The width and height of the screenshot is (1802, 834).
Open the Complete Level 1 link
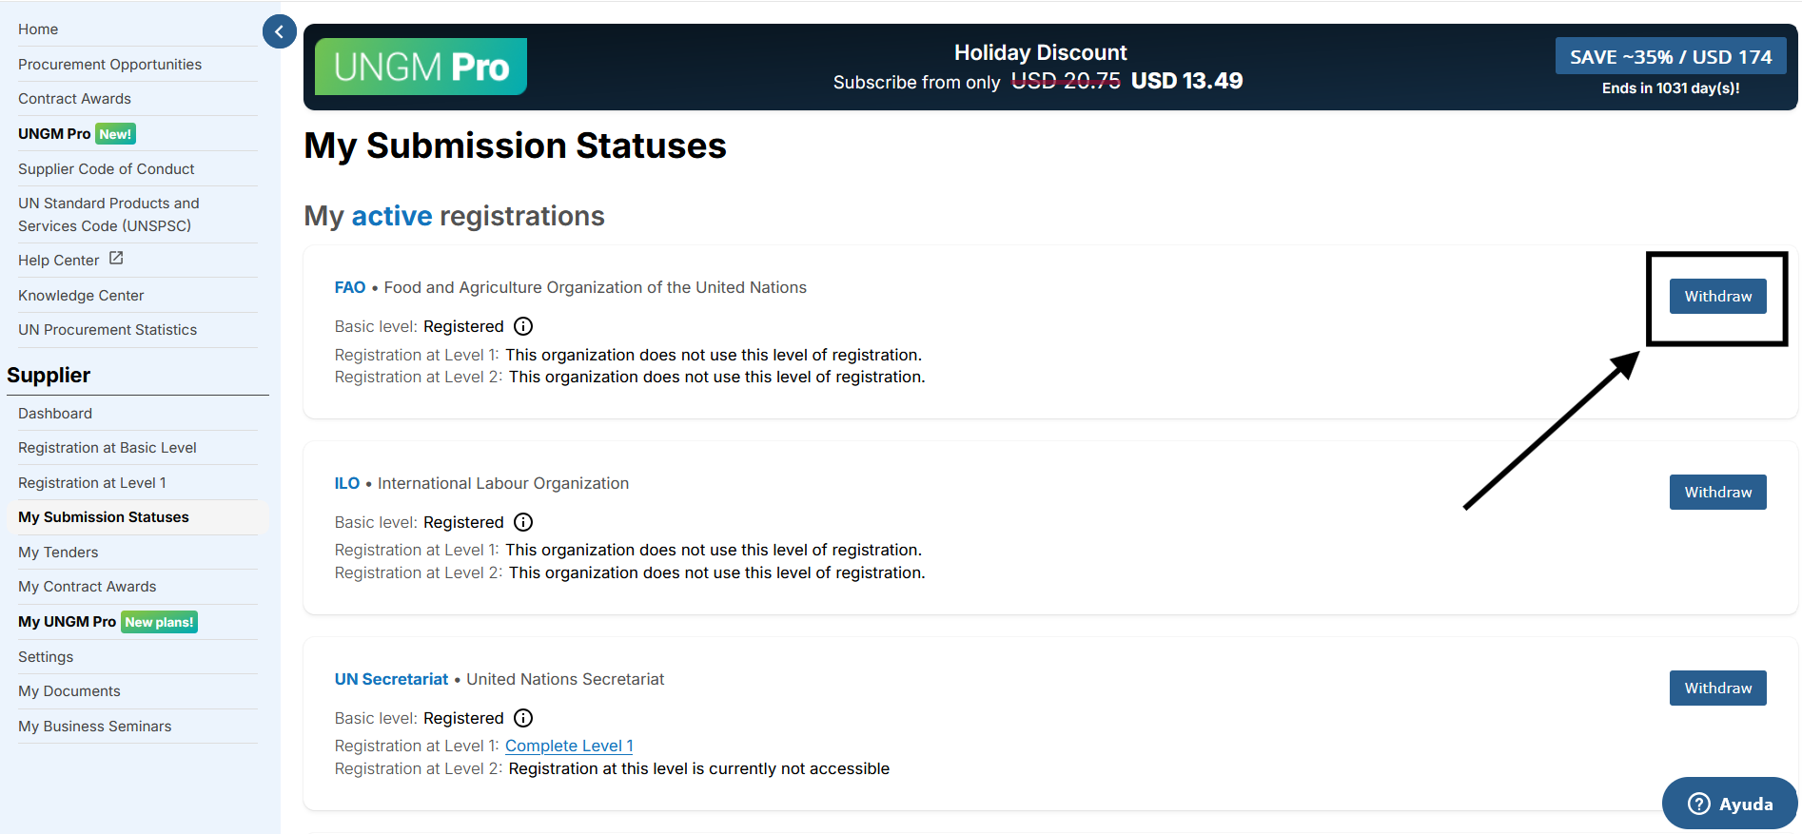(569, 747)
